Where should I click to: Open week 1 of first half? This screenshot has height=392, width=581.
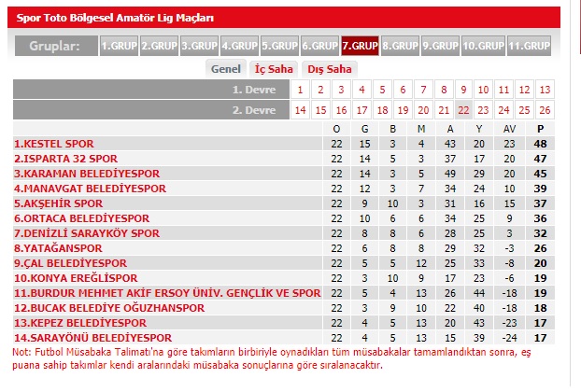coord(300,90)
